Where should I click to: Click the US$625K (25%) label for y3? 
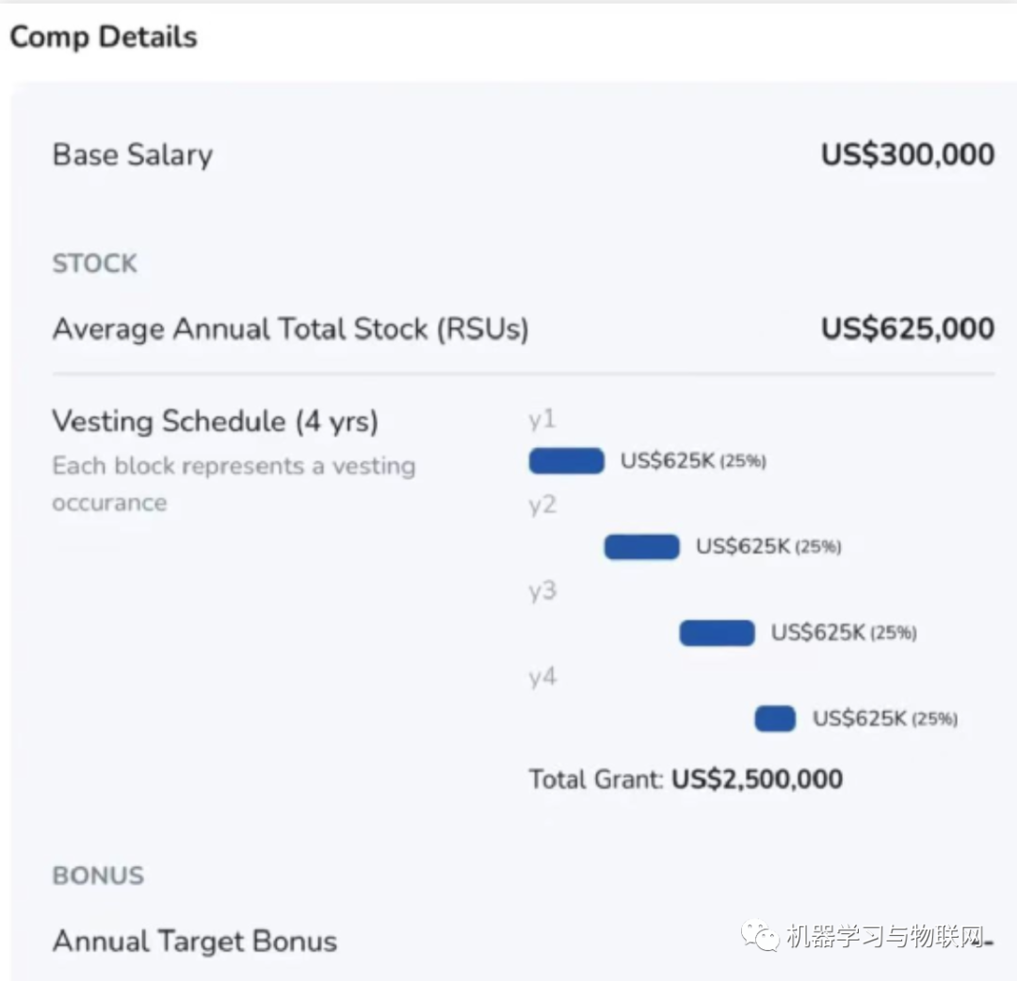[x=844, y=633]
